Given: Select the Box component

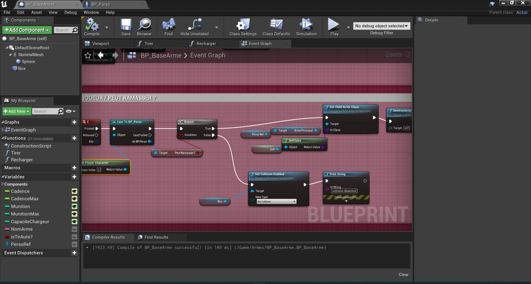Looking at the screenshot, I should [x=19, y=69].
